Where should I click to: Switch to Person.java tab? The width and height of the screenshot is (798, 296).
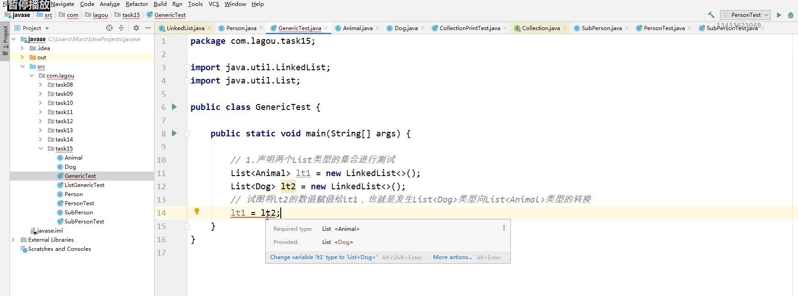[x=241, y=28]
